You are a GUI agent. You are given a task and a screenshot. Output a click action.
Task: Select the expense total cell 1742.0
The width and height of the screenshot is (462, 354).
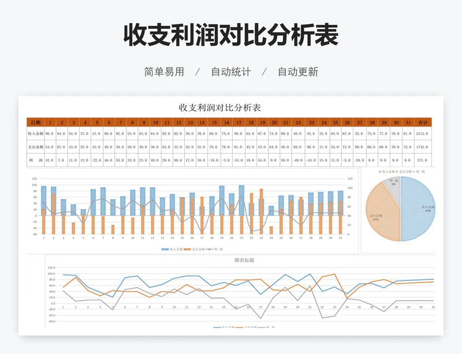click(x=423, y=147)
